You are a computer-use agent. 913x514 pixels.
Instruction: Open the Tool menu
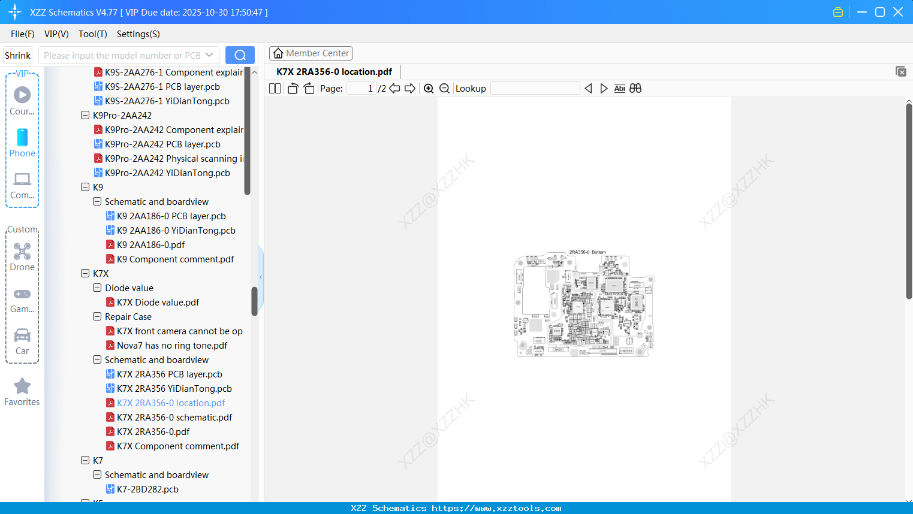[92, 34]
